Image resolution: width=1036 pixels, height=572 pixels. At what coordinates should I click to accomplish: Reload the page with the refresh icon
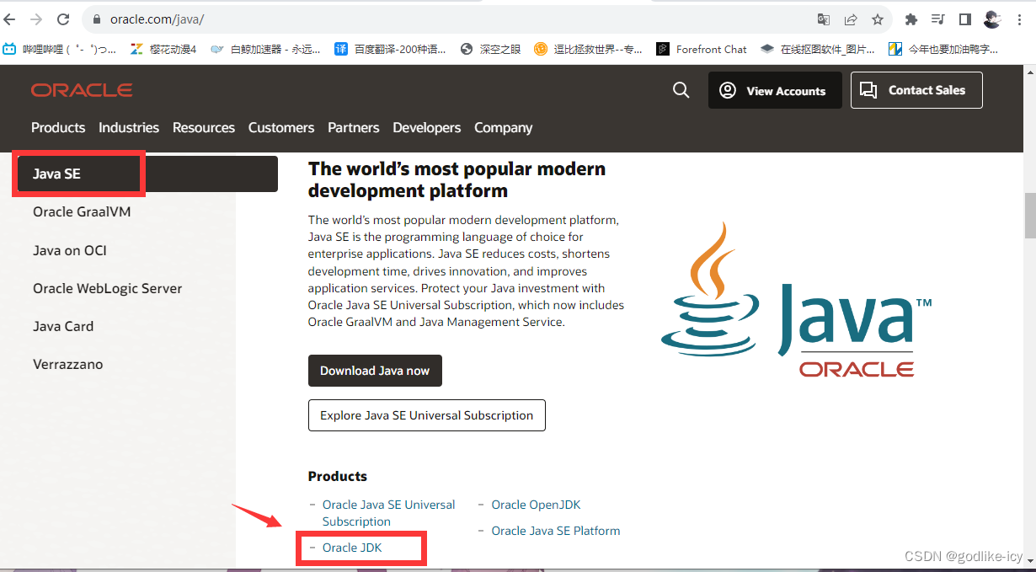pos(63,19)
